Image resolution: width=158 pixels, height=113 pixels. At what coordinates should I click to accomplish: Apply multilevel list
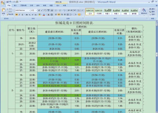[65, 10]
